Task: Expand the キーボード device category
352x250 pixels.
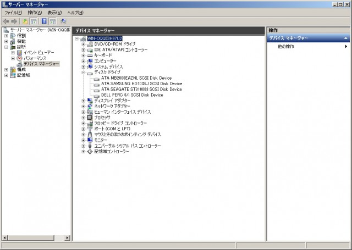Action: coord(84,55)
